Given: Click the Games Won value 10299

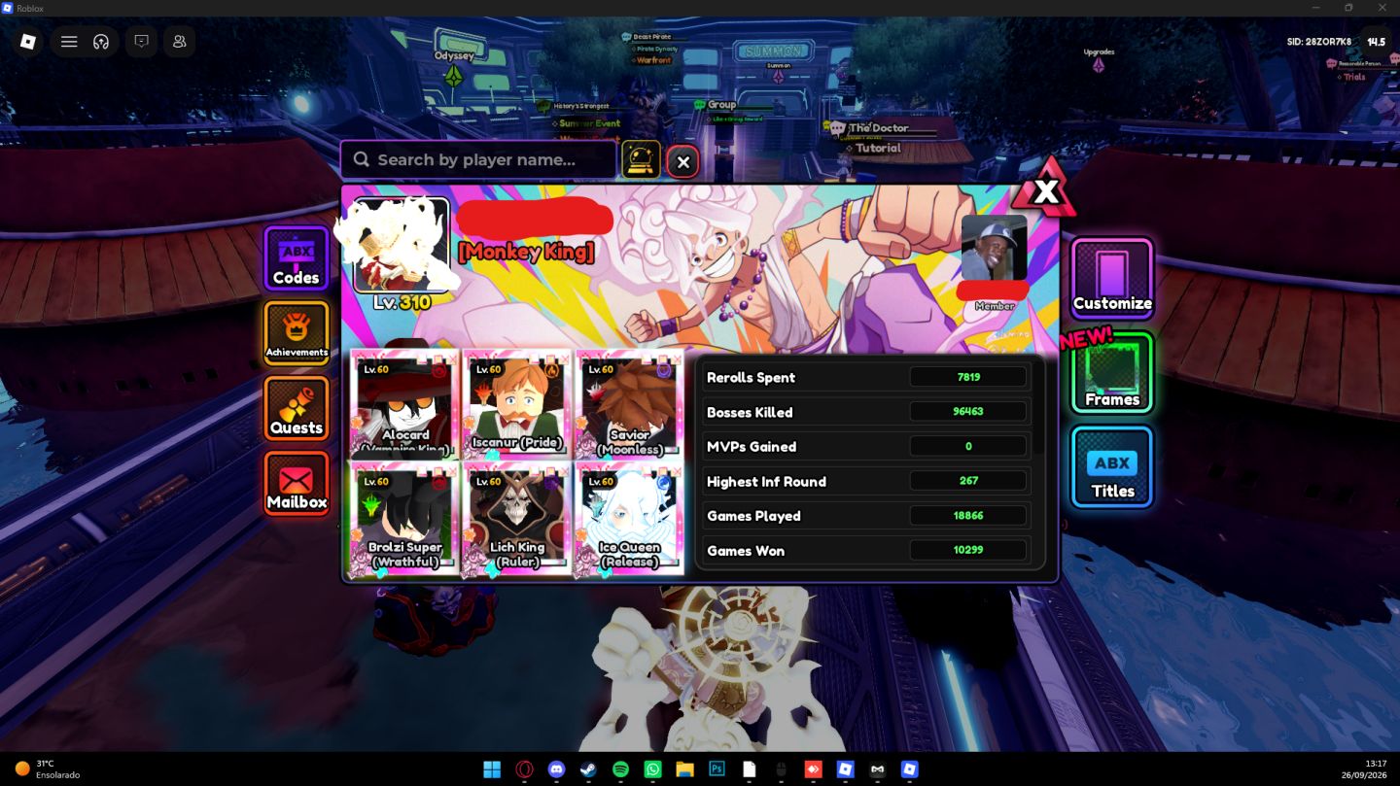Looking at the screenshot, I should tap(967, 550).
